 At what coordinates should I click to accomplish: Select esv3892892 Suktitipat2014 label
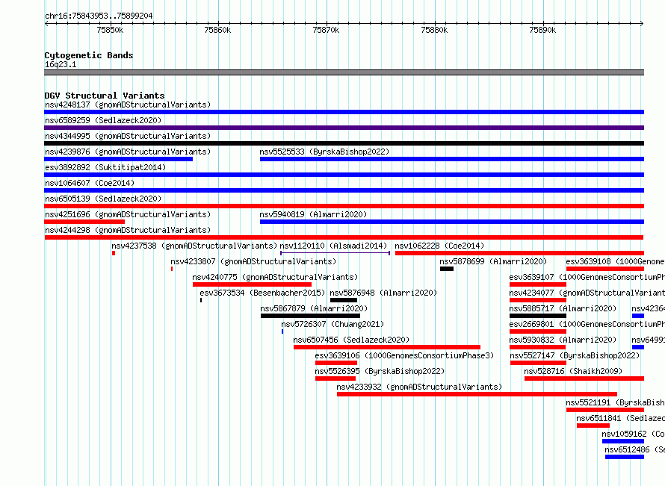pos(105,167)
